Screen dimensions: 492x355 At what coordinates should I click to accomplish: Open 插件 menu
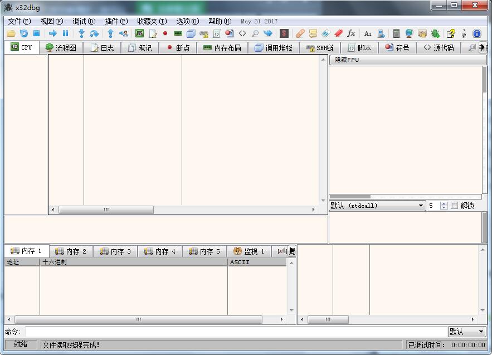tap(116, 21)
